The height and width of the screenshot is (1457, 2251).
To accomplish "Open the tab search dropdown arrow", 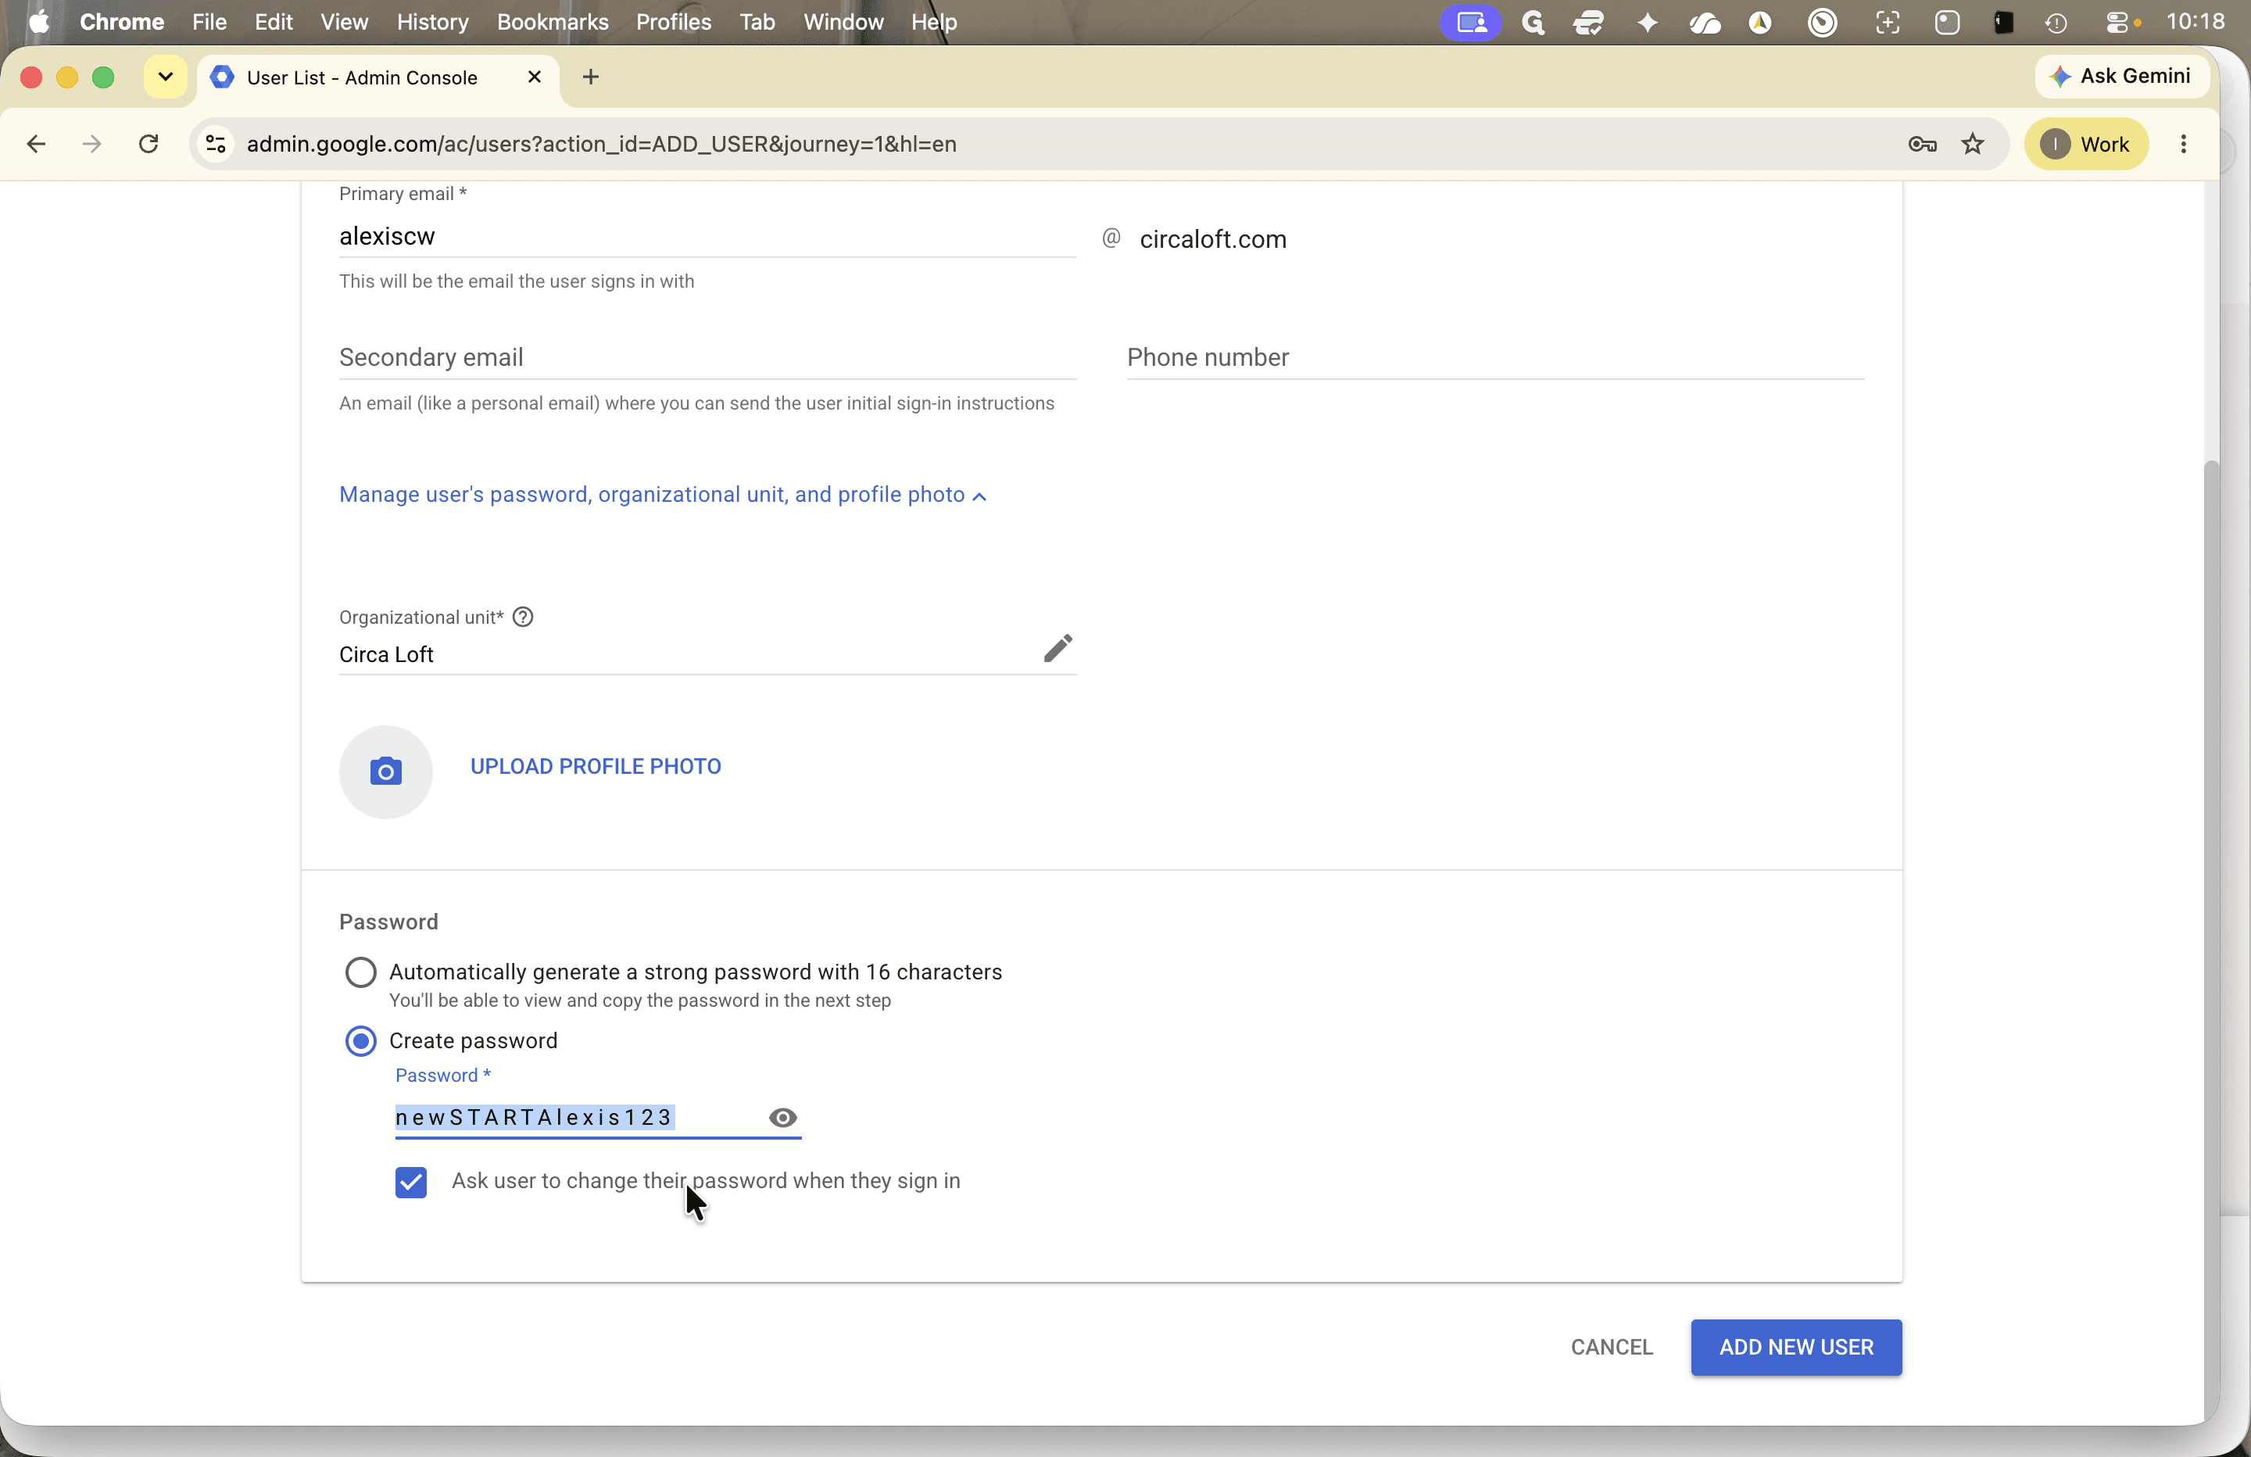I will (x=166, y=77).
